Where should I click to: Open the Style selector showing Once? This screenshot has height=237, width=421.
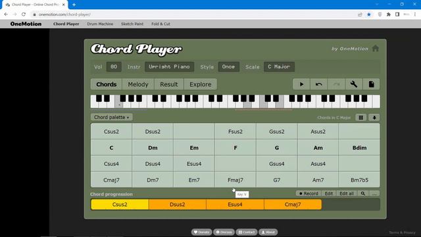pos(228,66)
